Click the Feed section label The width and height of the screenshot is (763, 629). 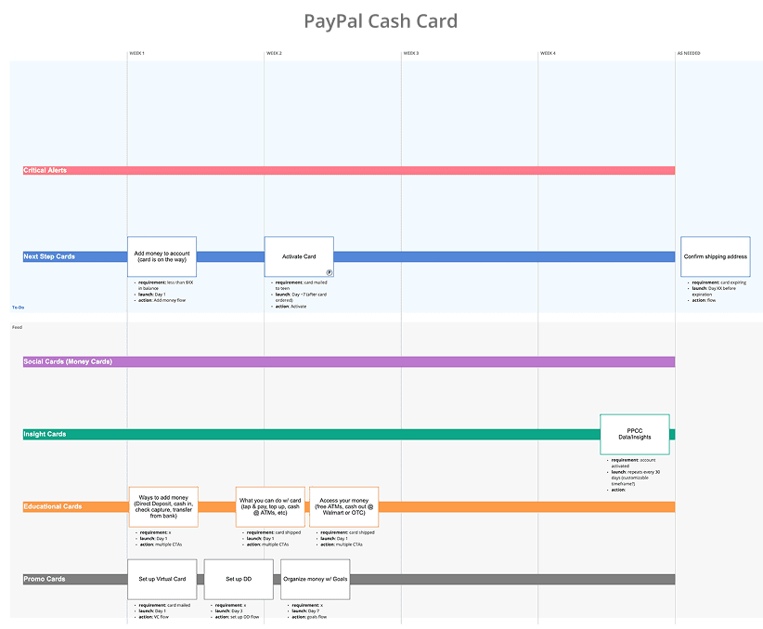pyautogui.click(x=17, y=327)
